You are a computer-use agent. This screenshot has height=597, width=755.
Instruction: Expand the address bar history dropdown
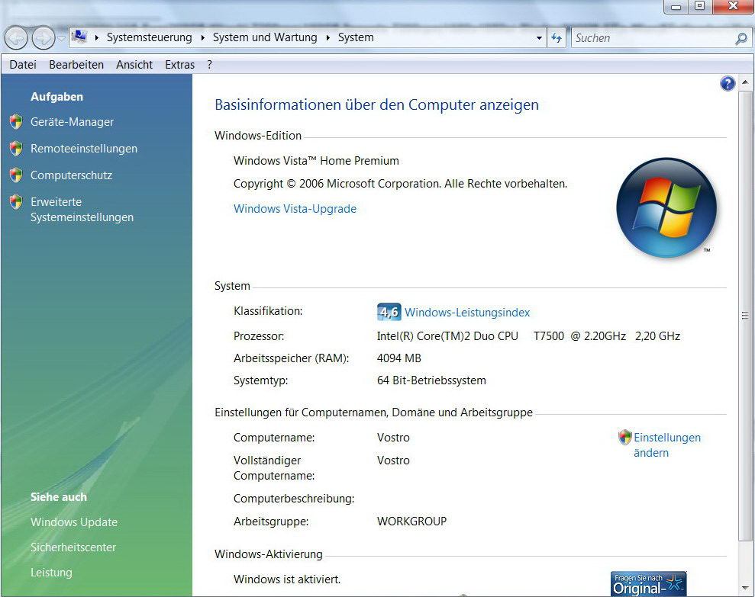[539, 38]
